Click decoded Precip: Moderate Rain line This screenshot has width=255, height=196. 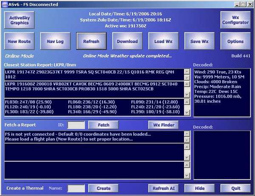point(218,87)
